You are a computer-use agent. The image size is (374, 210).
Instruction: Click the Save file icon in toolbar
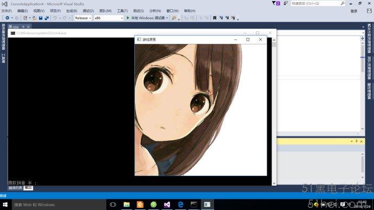41,18
